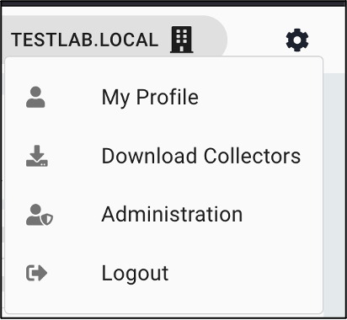Image resolution: width=347 pixels, height=320 pixels.
Task: Choose Logout in the settings menu
Action: 164,273
